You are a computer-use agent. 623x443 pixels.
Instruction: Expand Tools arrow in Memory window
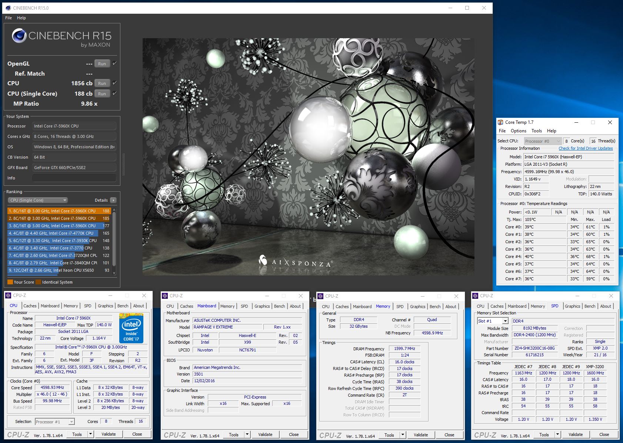click(x=403, y=435)
